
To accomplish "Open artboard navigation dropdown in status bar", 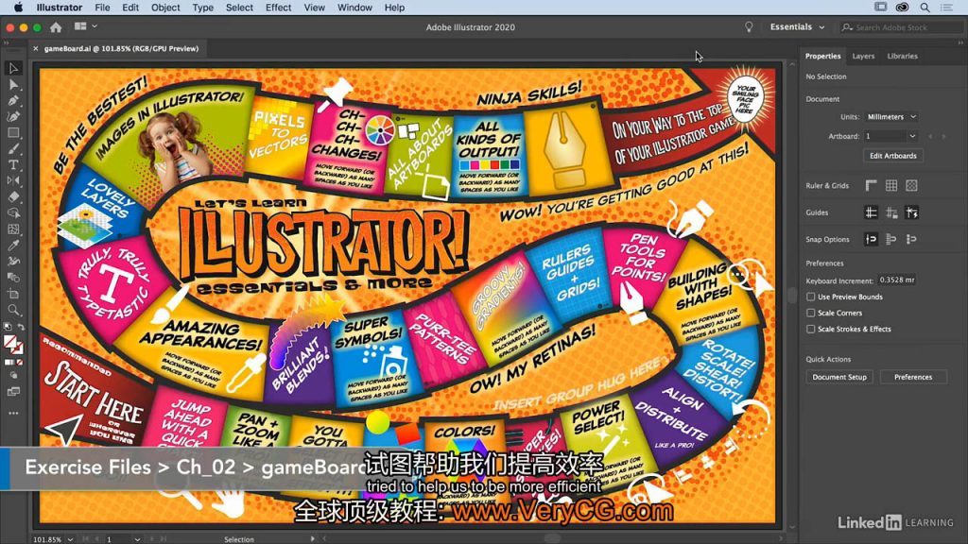I will click(x=136, y=539).
